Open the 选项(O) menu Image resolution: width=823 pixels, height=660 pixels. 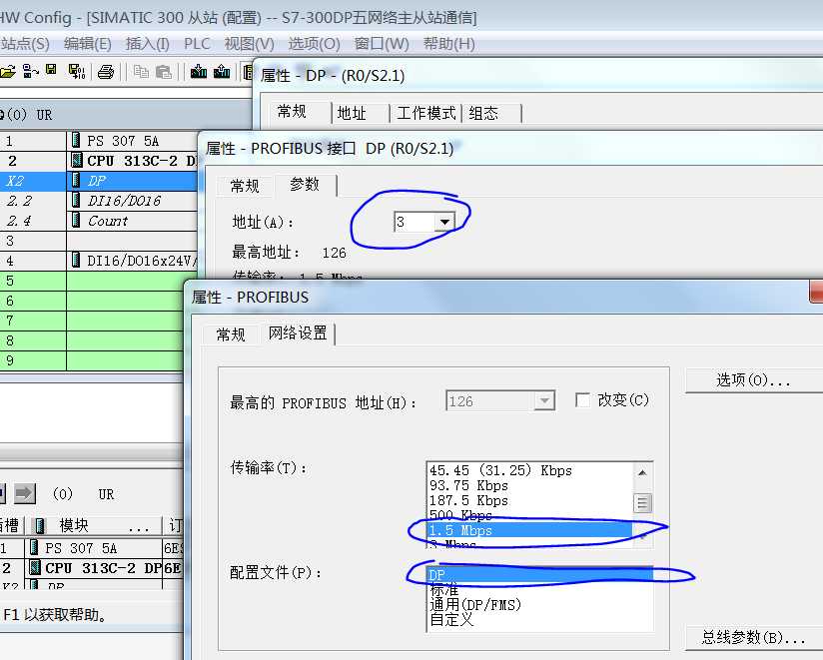coord(314,44)
